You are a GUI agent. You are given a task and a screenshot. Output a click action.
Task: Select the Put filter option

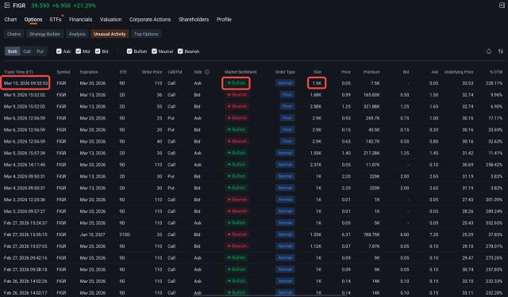pyautogui.click(x=40, y=51)
